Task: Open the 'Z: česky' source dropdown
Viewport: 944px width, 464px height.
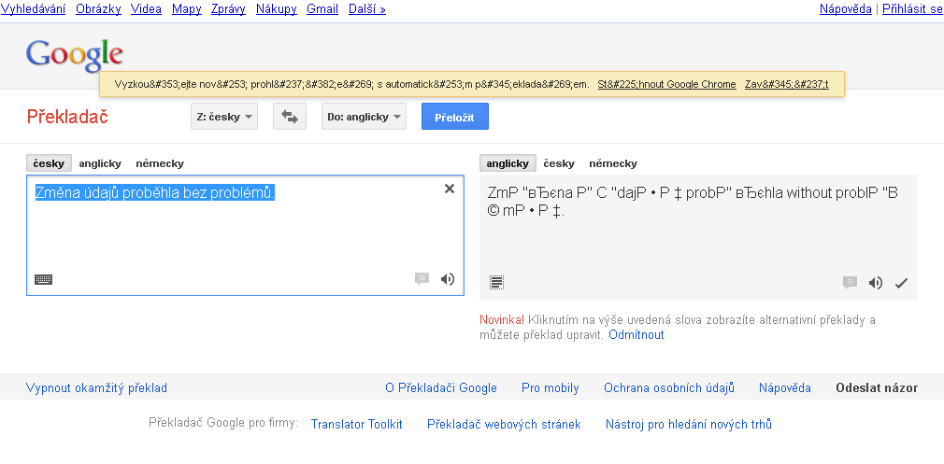Action: [223, 118]
